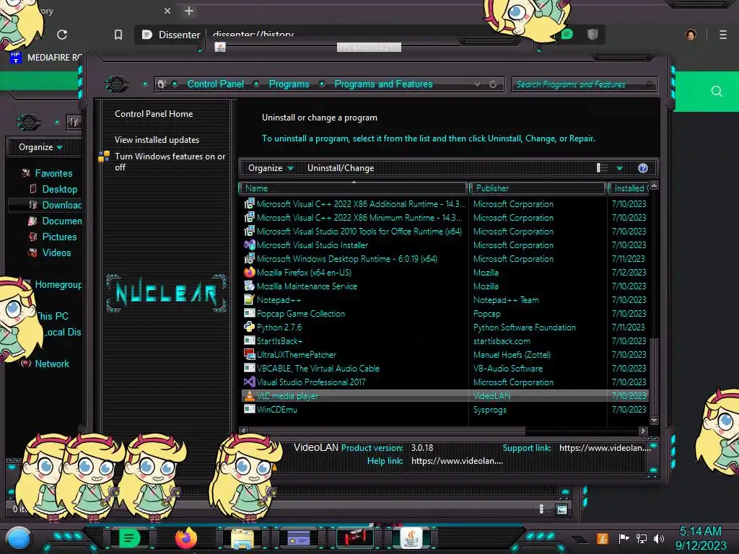Viewport: 739px width, 554px height.
Task: Select Microsoft Visual Studio 2010 Tools for Office row
Action: click(445, 232)
